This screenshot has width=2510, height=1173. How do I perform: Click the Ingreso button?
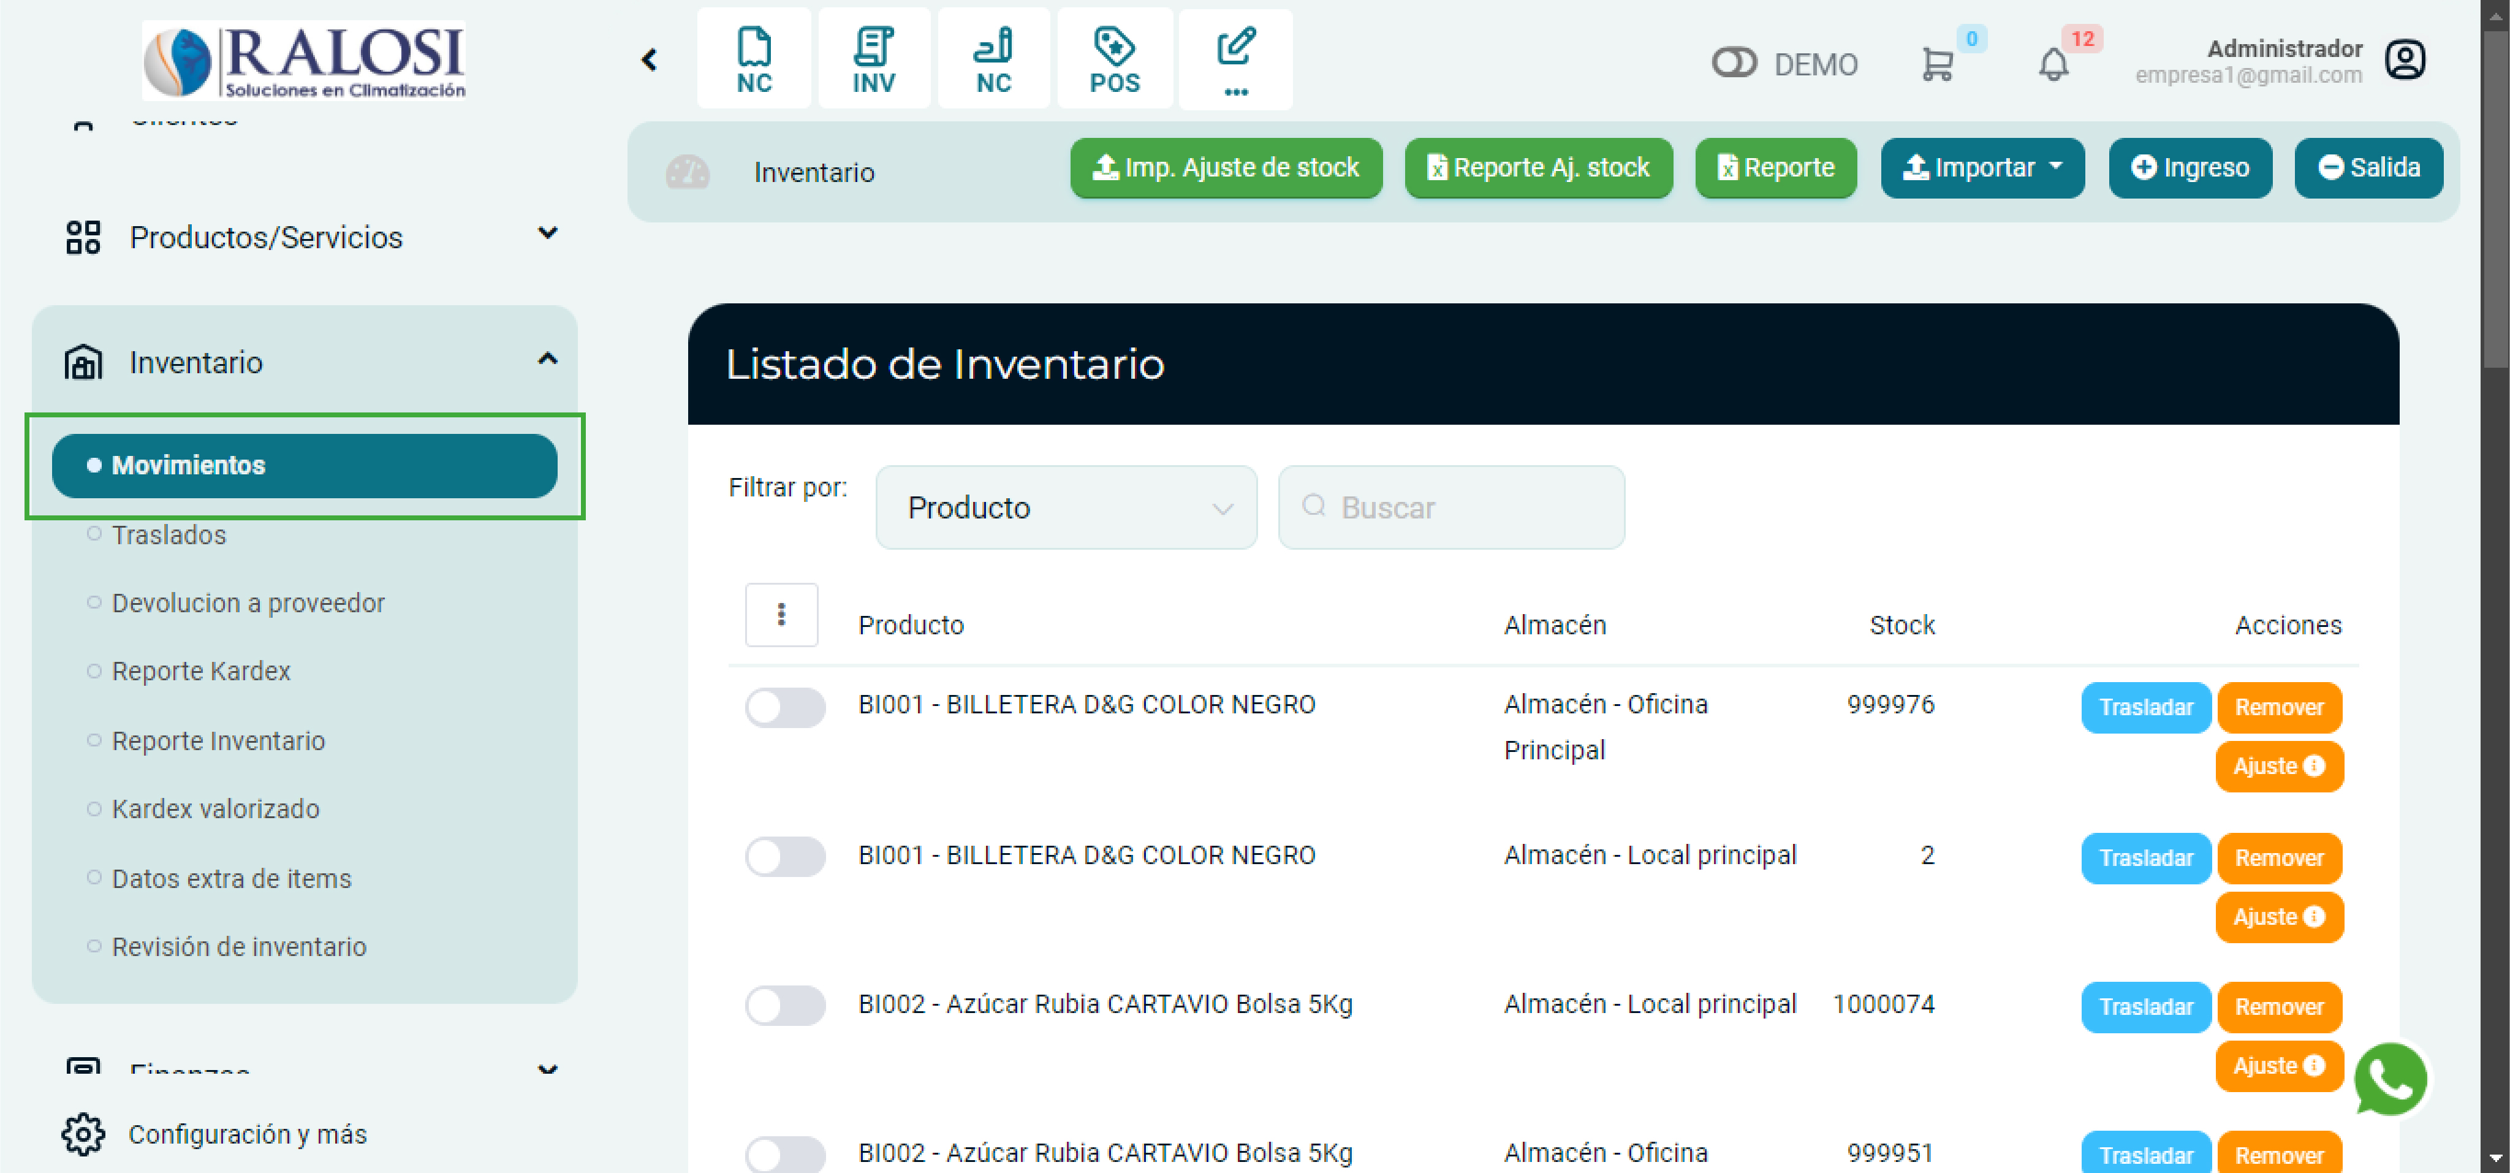(x=2190, y=167)
